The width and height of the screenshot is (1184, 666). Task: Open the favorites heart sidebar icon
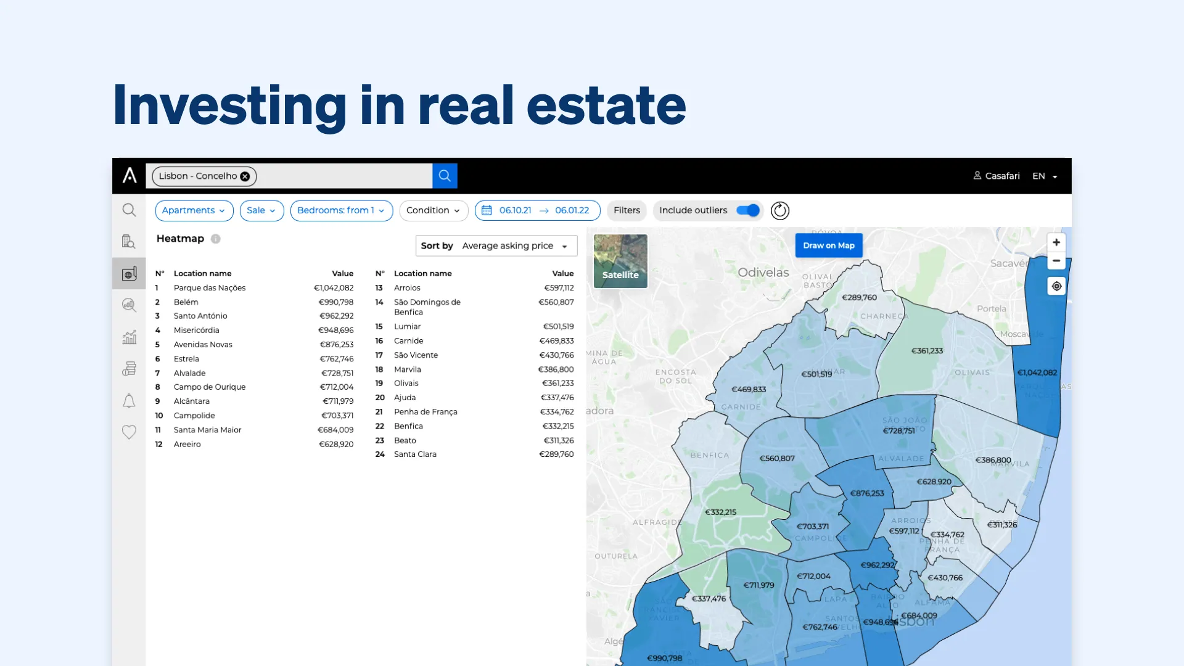tap(129, 432)
